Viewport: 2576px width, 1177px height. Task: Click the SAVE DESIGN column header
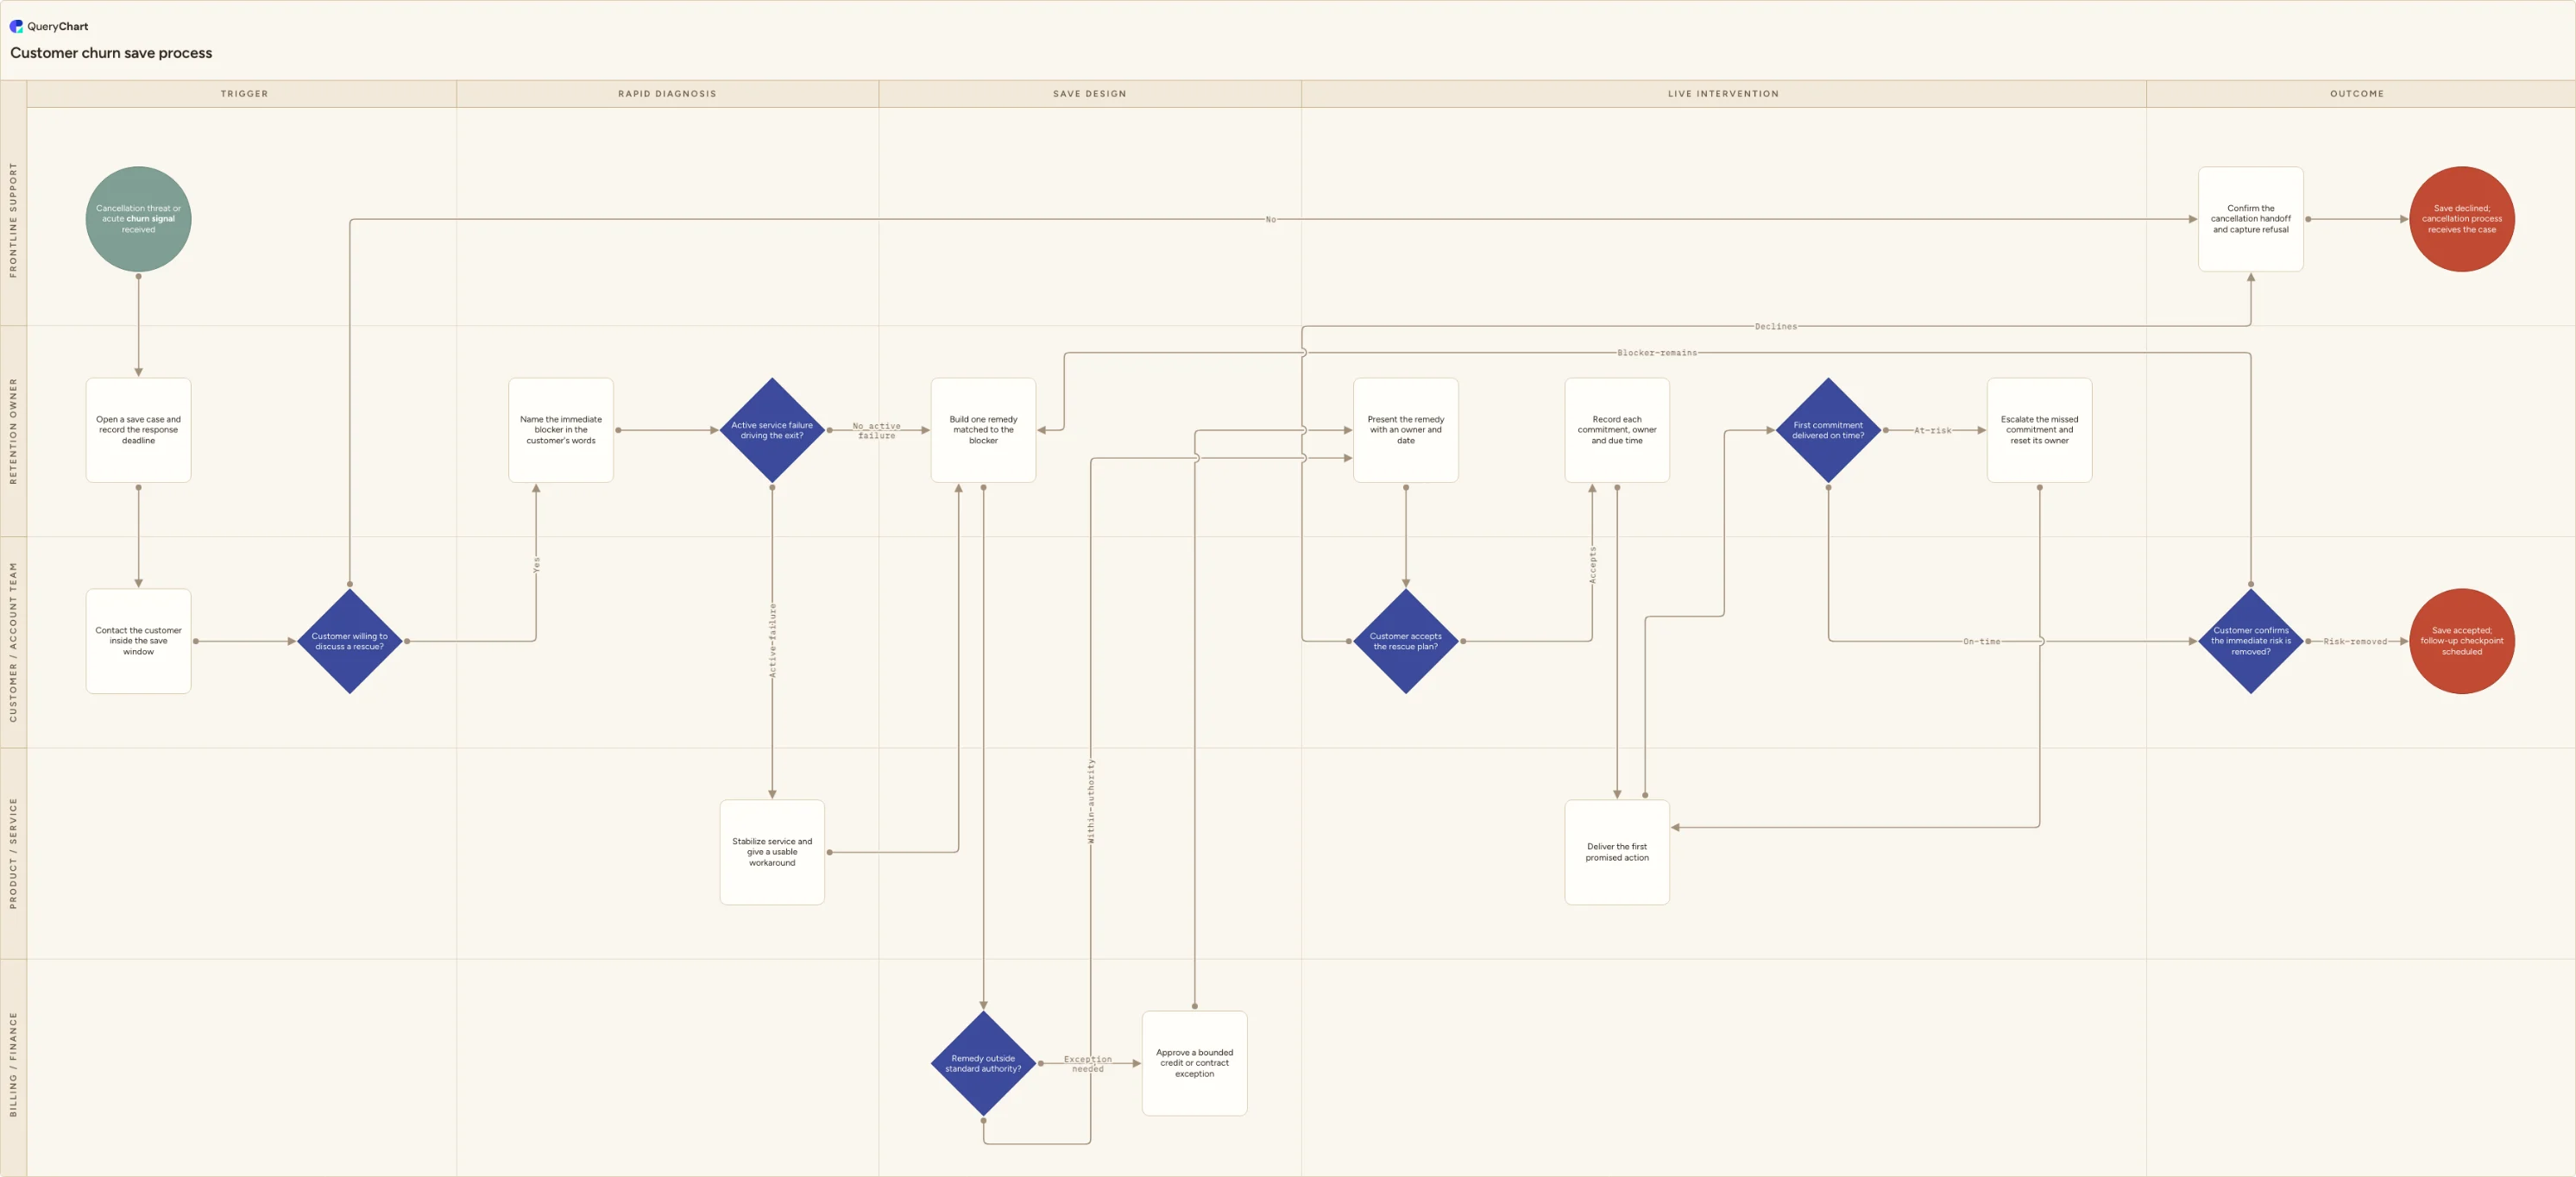1089,94
